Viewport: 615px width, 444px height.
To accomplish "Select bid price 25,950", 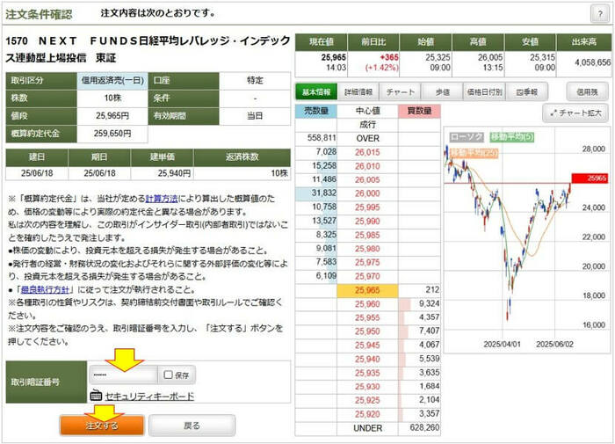I will pos(367,331).
